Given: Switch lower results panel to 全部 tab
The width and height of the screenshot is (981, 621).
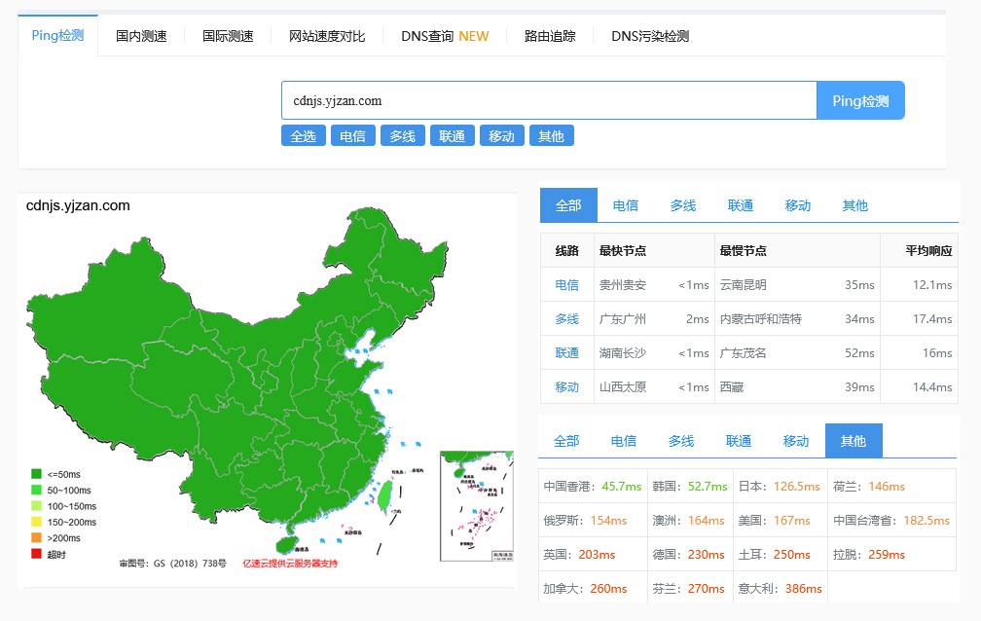Looking at the screenshot, I should click(x=566, y=441).
